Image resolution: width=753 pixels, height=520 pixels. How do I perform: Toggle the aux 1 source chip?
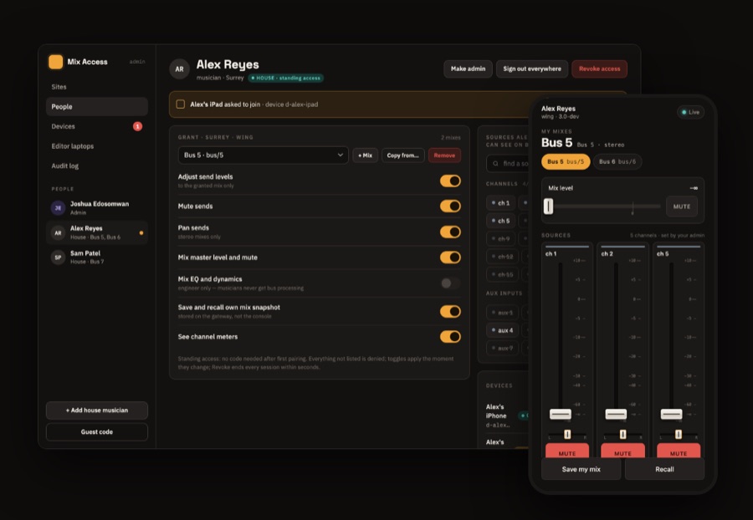click(502, 313)
